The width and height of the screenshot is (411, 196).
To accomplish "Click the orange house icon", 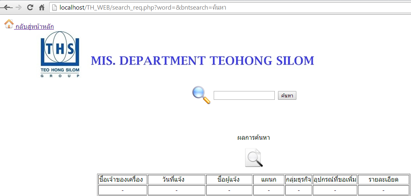I will [9, 24].
